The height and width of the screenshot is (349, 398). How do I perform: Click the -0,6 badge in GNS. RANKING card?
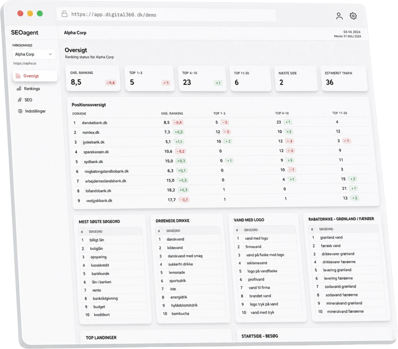tap(111, 83)
